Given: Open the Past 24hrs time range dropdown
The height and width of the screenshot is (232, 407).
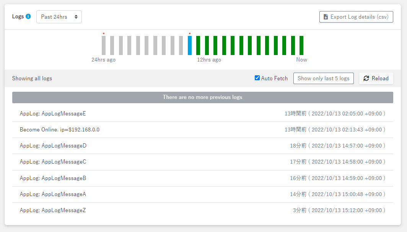Looking at the screenshot, I should pyautogui.click(x=59, y=17).
